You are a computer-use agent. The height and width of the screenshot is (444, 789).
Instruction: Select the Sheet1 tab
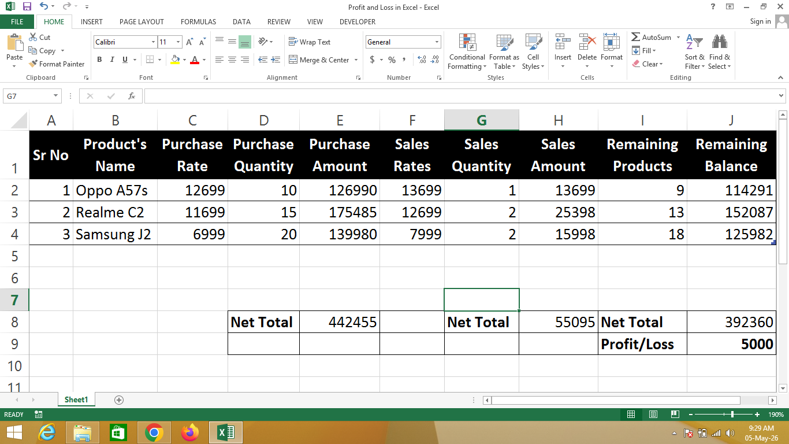click(76, 399)
